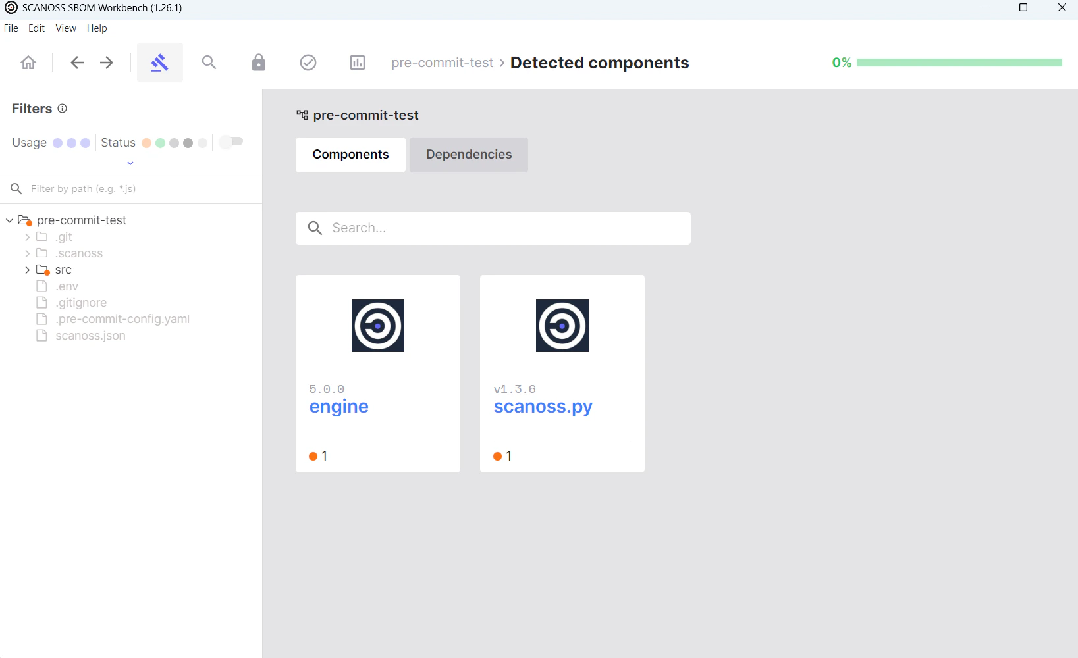Switch to the Dependencies tab
Screen dimensions: 1078x658
pos(468,155)
